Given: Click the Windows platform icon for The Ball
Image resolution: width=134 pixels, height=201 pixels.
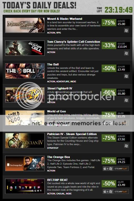Looking at the screenshot, I should (126, 76).
